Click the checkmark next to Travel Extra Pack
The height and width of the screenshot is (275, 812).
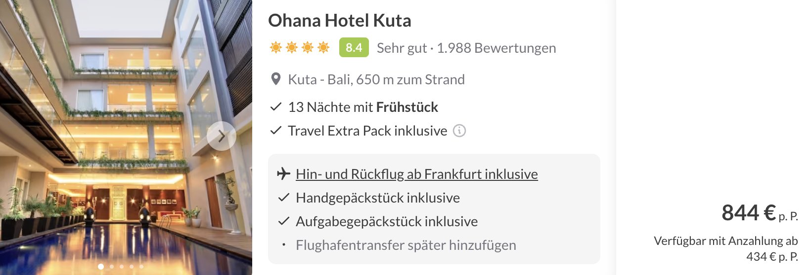(275, 131)
